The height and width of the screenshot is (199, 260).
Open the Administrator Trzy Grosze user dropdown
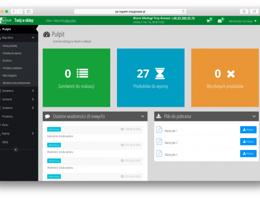tap(243, 21)
